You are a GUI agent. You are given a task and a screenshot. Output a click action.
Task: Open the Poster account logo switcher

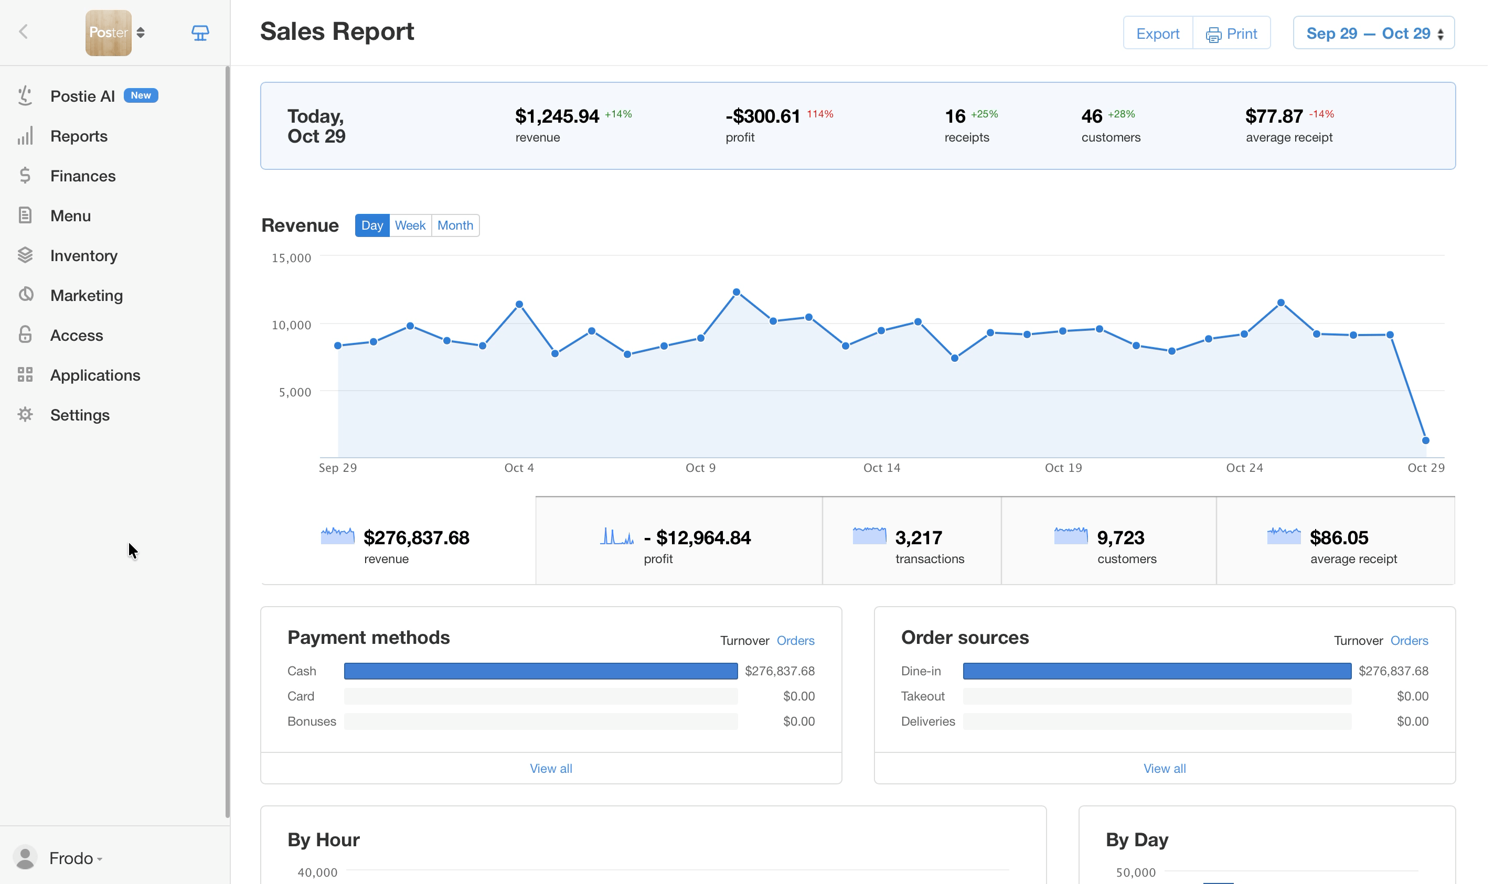coord(115,33)
